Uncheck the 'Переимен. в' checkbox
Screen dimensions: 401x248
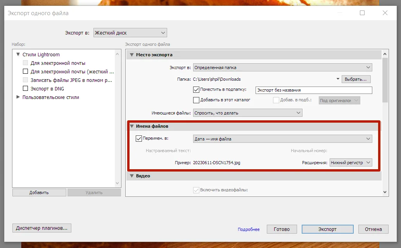(138, 139)
